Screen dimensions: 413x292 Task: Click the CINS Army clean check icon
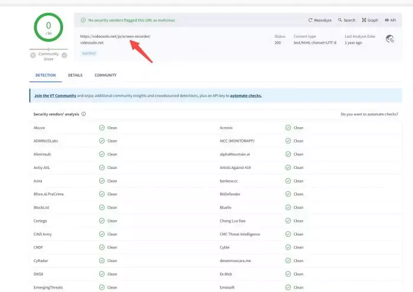coord(101,234)
